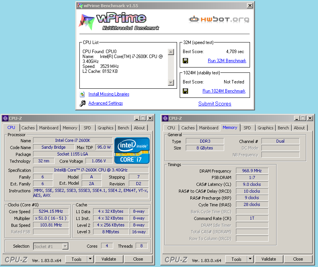The image size is (318, 267).
Task: Click the CAS# Latency value 9.0 clocks
Action: 252,184
